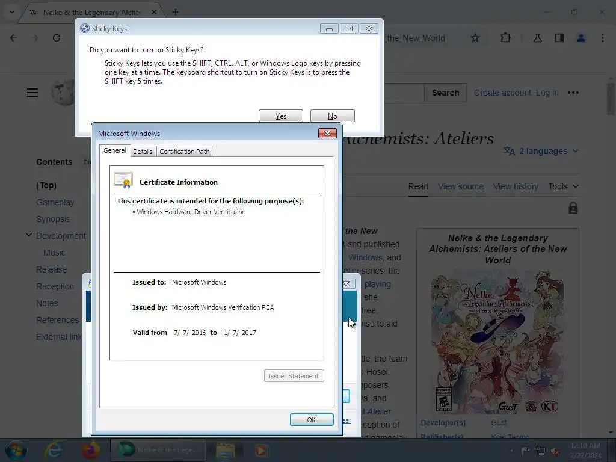Screen dimensions: 616x462
Task: Select the General certificate tab
Action: pos(115,150)
